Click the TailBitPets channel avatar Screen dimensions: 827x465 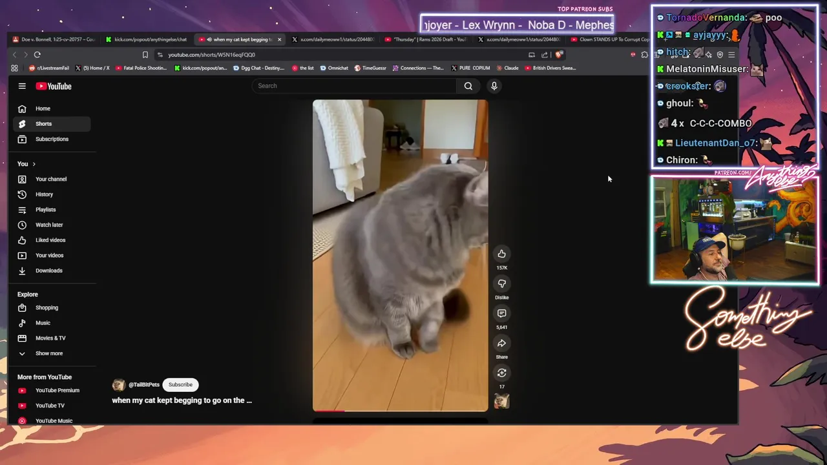118,385
